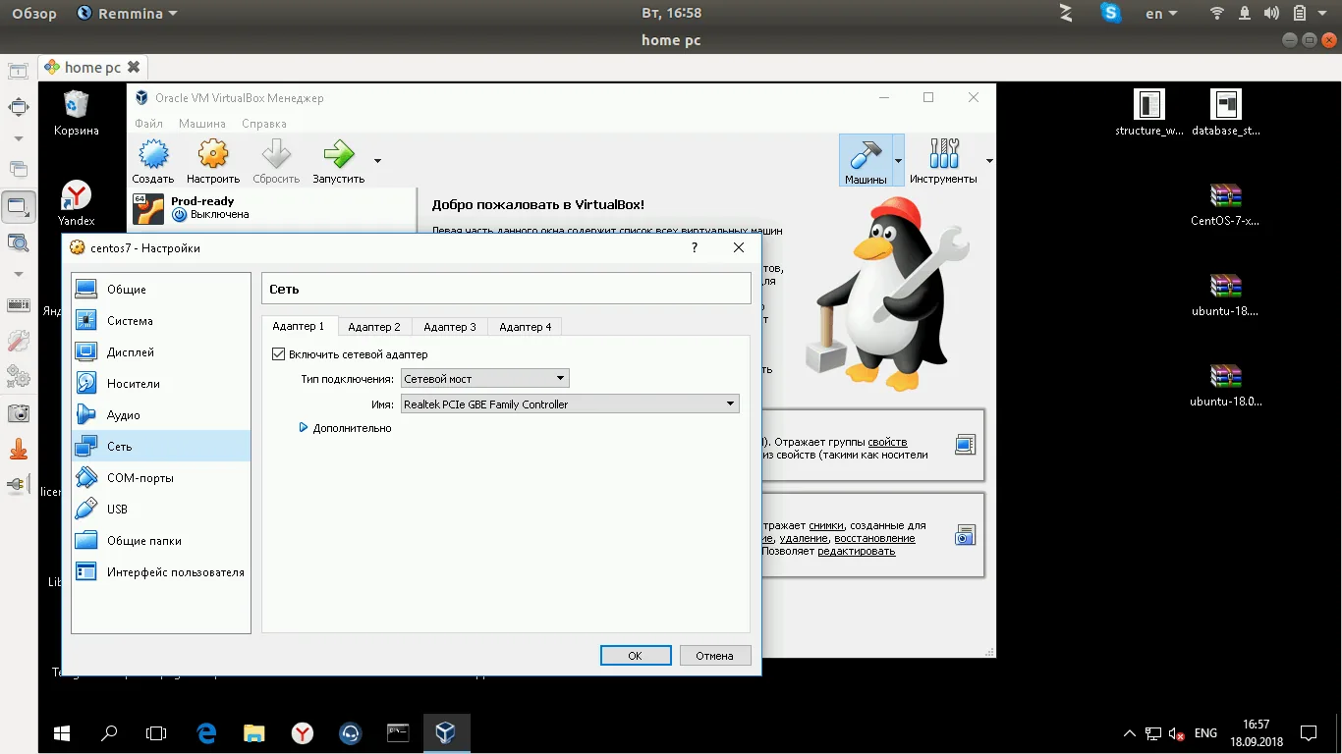Open the Тип подключения dropdown
The width and height of the screenshot is (1342, 754).
pyautogui.click(x=483, y=378)
